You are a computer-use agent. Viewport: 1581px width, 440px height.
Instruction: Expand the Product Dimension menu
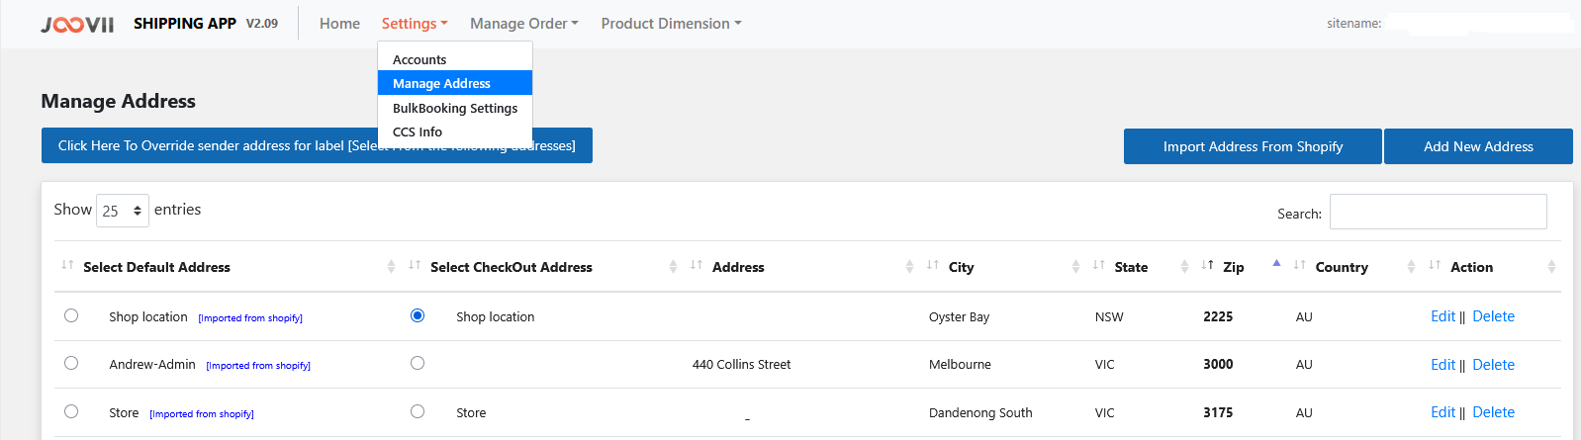(671, 24)
